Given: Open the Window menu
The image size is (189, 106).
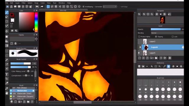Looking at the screenshot, I should [x=62, y=3].
